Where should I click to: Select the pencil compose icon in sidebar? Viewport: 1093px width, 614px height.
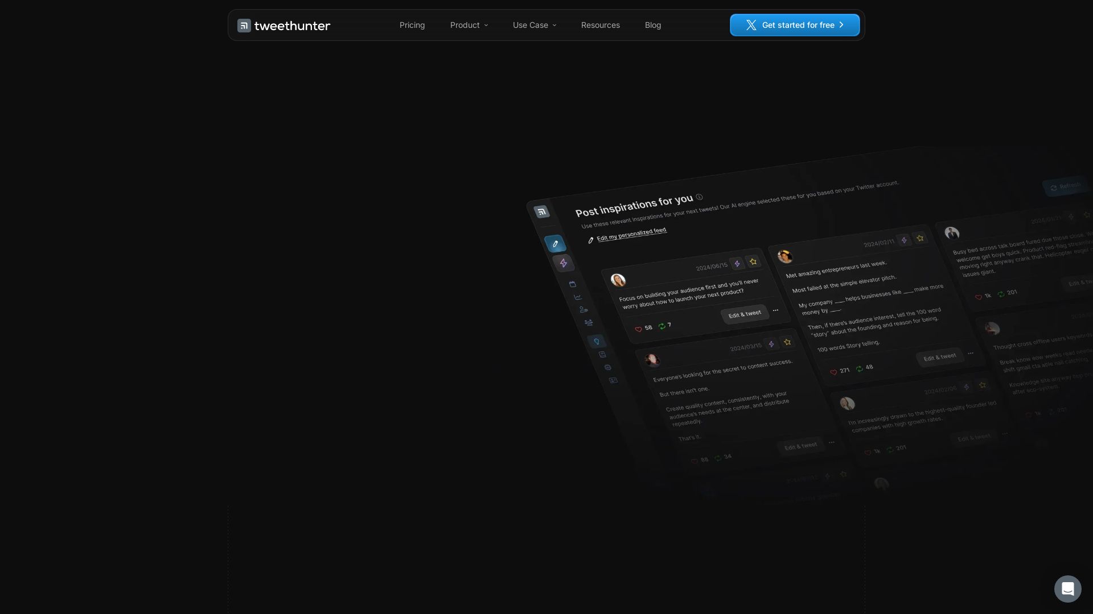(x=555, y=244)
